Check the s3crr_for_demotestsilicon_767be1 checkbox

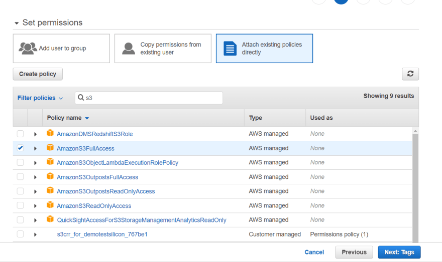click(x=20, y=234)
